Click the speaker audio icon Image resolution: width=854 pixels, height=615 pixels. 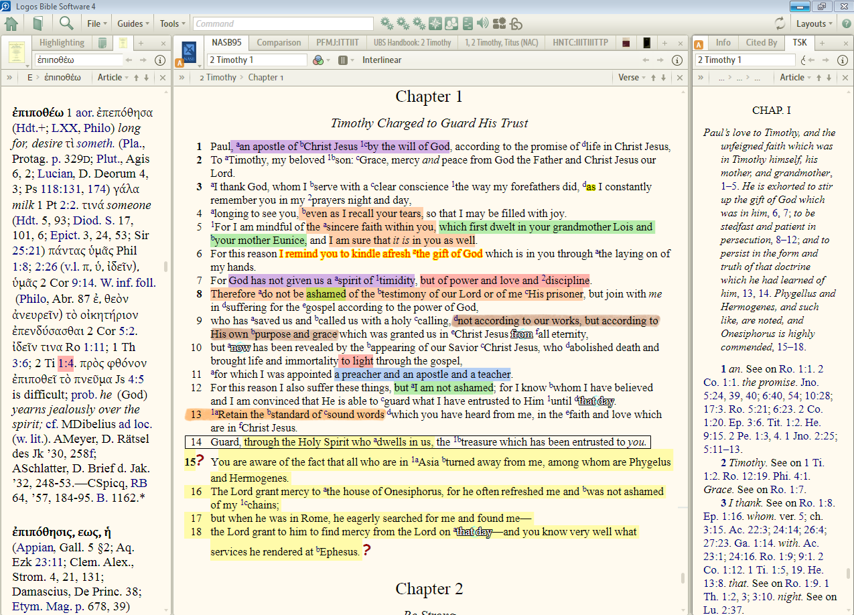[x=482, y=23]
